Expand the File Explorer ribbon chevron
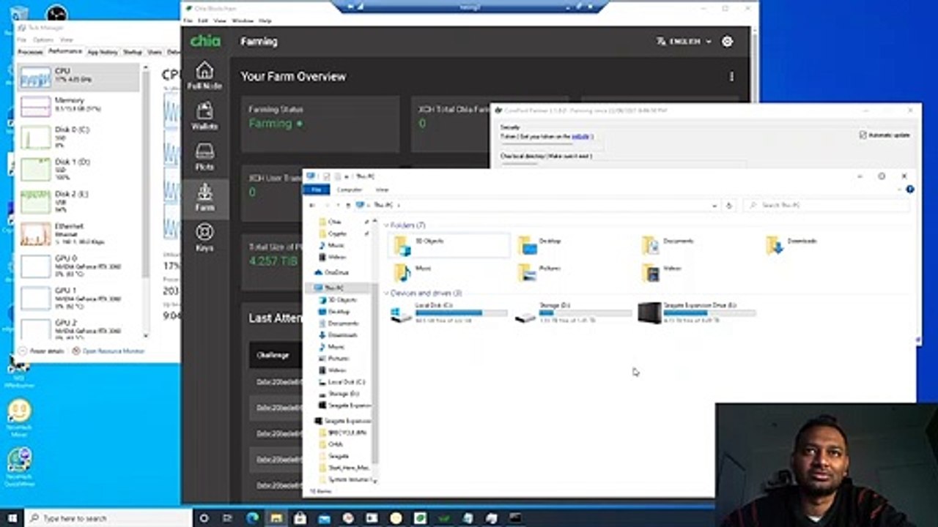Image resolution: width=938 pixels, height=527 pixels. pos(899,190)
